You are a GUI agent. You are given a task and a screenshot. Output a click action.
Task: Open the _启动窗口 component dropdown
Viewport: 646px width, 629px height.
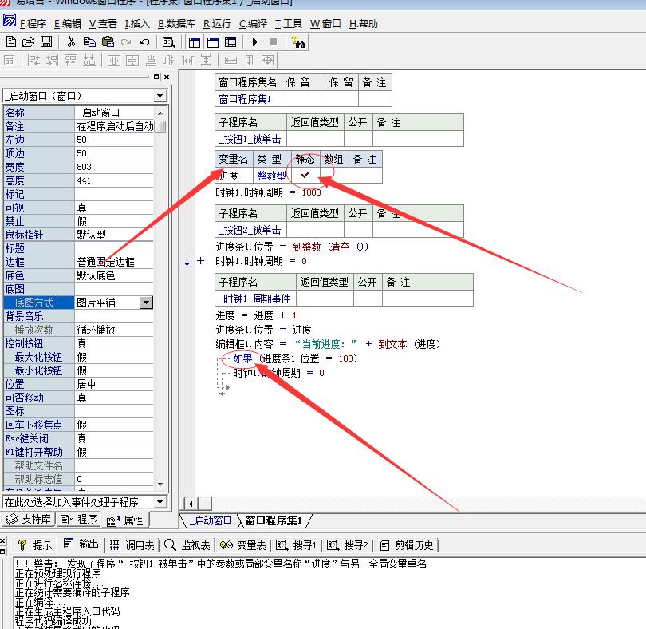(160, 96)
